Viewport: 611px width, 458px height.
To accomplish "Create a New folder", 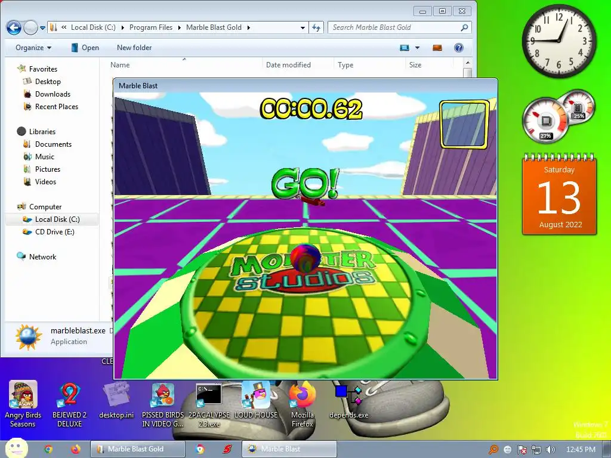I will pyautogui.click(x=134, y=48).
